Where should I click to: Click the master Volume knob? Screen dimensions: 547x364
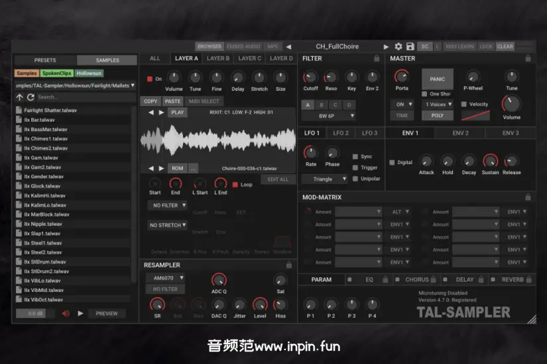[x=511, y=103]
